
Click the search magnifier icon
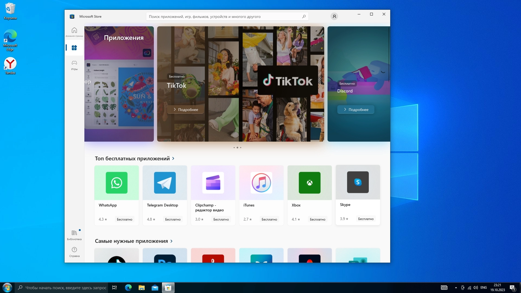pos(304,17)
